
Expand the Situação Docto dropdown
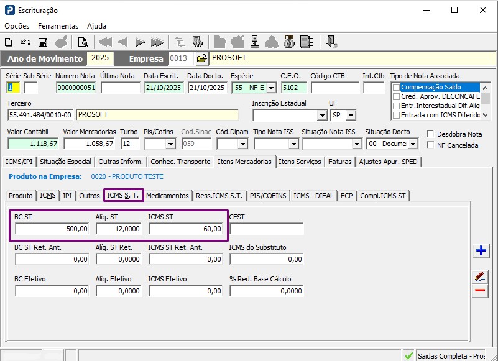coord(413,144)
